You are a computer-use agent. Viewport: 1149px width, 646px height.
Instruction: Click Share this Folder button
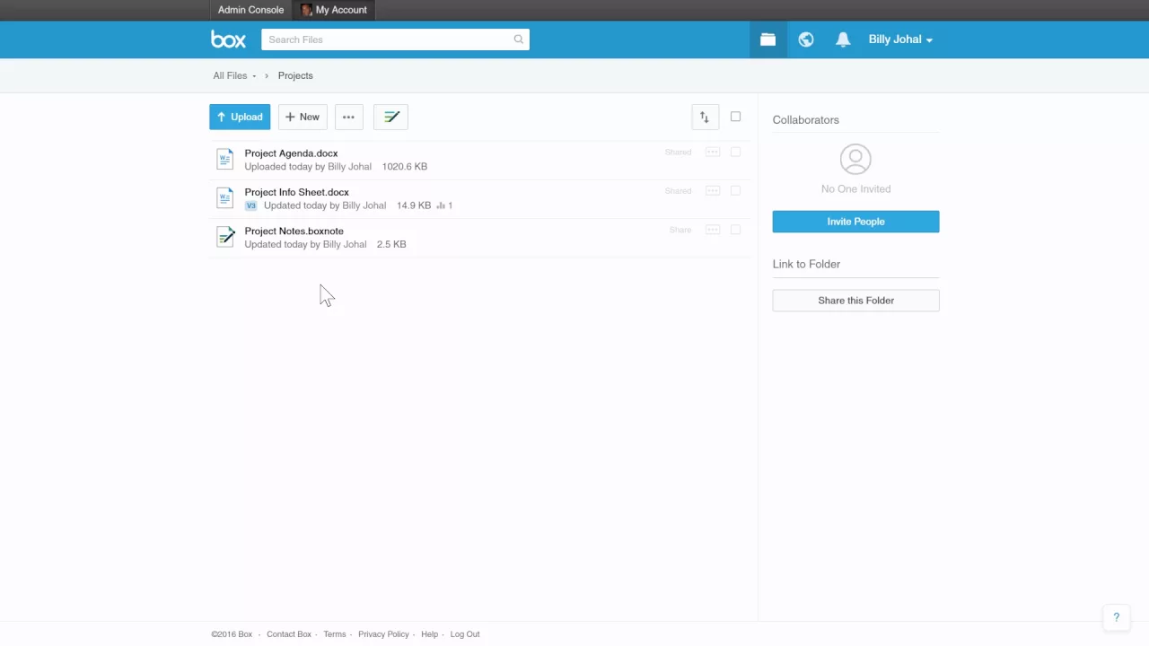(x=855, y=301)
